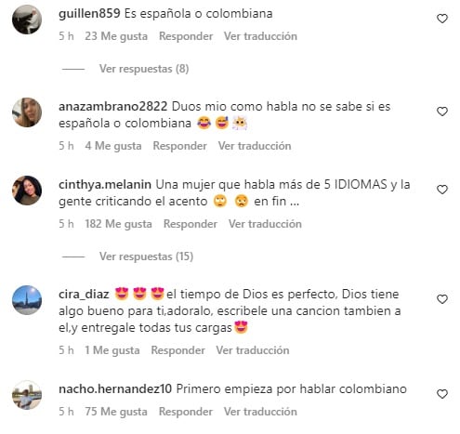Expand Ver respuestas (8) thread
Image resolution: width=460 pixels, height=434 pixels.
144,69
